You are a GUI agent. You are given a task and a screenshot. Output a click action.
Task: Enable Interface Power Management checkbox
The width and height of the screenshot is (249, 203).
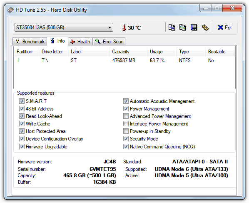pyautogui.click(x=126, y=123)
